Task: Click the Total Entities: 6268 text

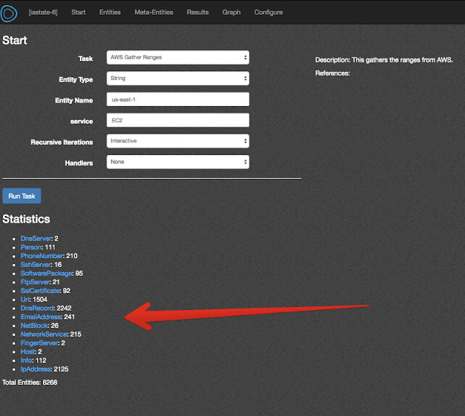Action: (30, 383)
